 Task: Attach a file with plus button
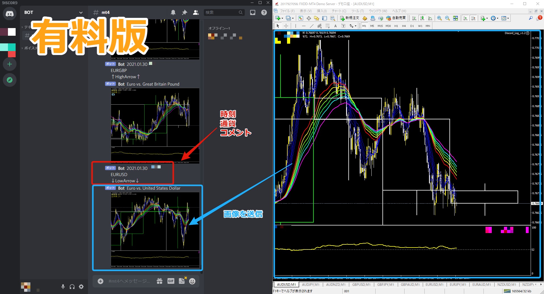(101, 281)
